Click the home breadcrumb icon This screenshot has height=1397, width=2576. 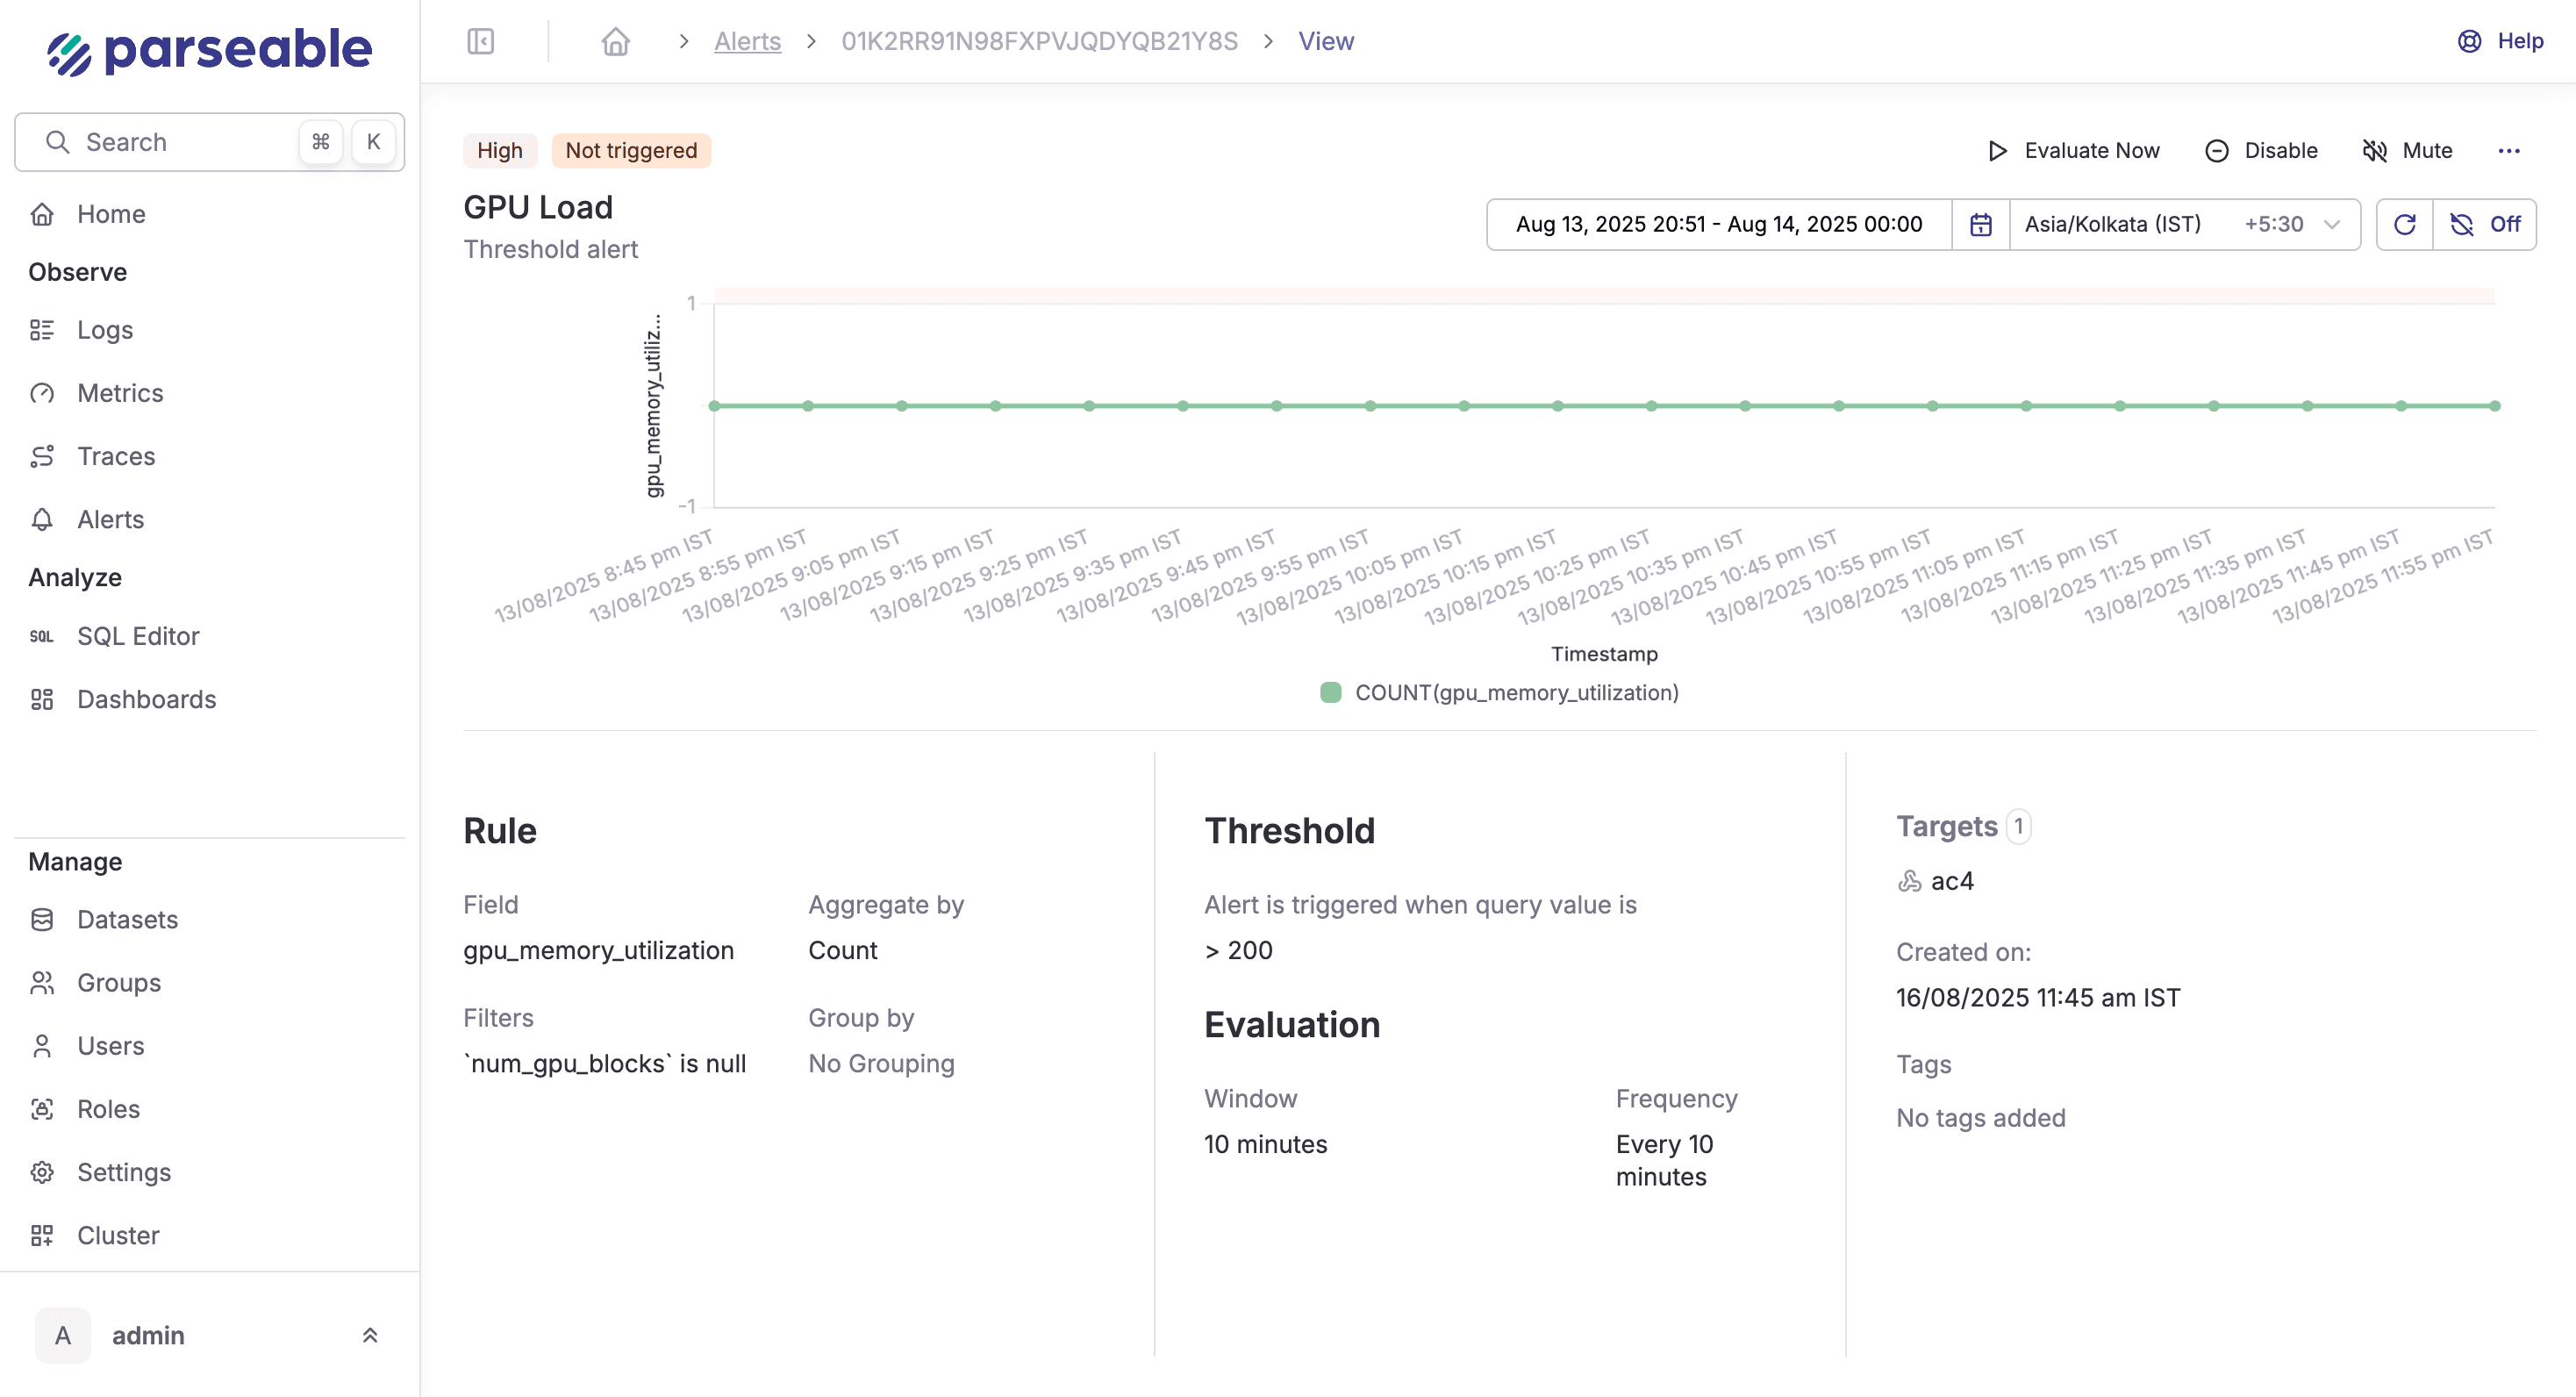point(615,41)
